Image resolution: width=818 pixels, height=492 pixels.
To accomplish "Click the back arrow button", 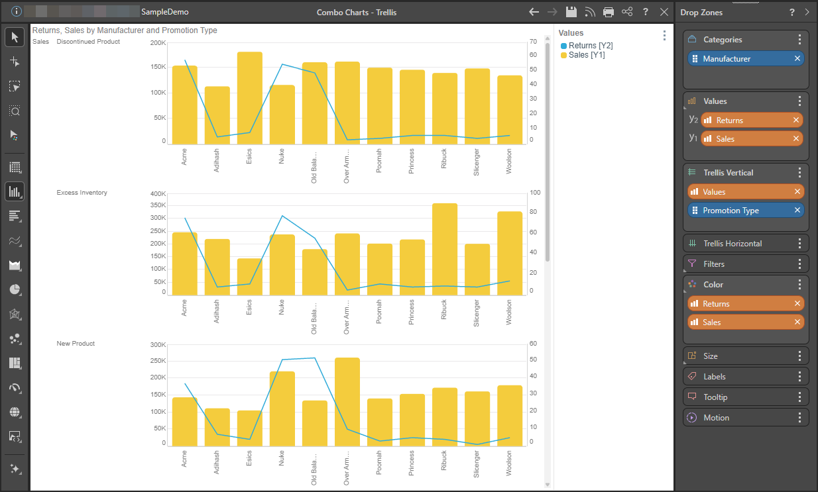I will pyautogui.click(x=534, y=12).
